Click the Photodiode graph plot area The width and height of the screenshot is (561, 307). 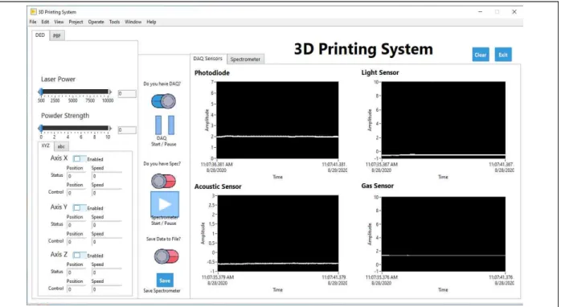point(277,120)
